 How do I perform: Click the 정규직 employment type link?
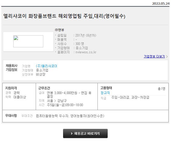click(x=105, y=93)
